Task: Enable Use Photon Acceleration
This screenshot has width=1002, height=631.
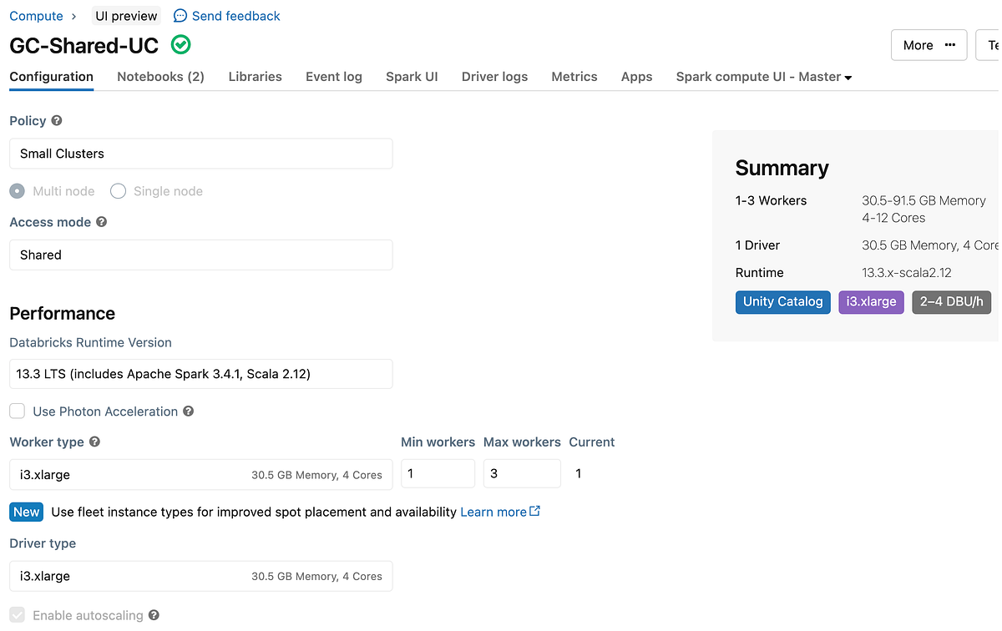Action: [17, 411]
